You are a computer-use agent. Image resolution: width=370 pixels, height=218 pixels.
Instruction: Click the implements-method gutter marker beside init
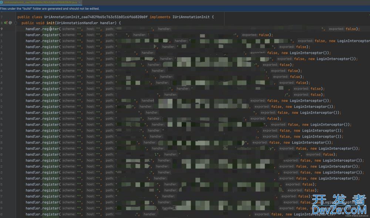(6, 23)
